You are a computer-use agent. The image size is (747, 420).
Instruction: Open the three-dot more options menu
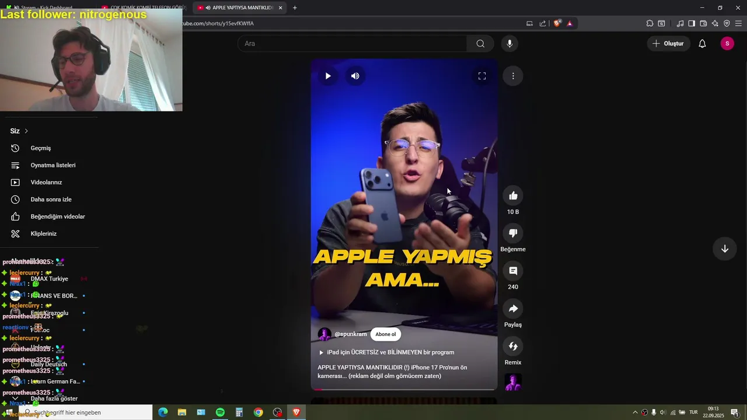pos(513,76)
